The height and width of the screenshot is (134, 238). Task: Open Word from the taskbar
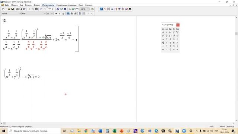click(100, 131)
